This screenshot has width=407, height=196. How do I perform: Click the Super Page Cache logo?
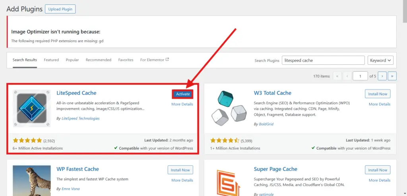[229, 182]
